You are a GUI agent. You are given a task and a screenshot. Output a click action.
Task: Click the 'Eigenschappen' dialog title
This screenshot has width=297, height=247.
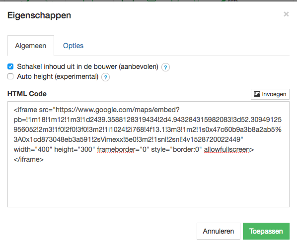point(39,15)
